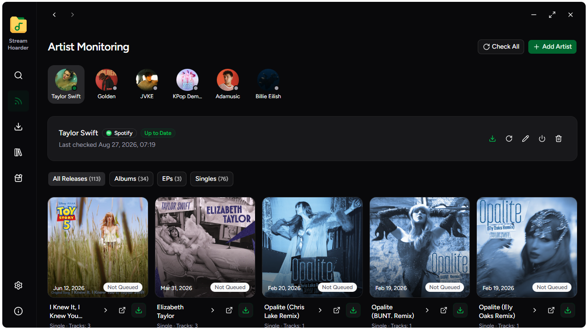This screenshot has width=588, height=329.
Task: Open Opalite (Chris Lake Remix) externally
Action: [x=337, y=311]
